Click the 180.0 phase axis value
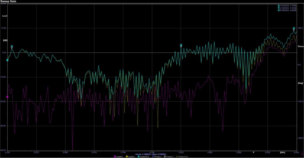Image resolution: width=304 pixels, height=158 pixels. click(x=300, y=28)
